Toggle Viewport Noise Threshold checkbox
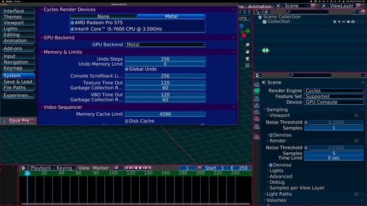This screenshot has width=367, height=206. [306, 122]
